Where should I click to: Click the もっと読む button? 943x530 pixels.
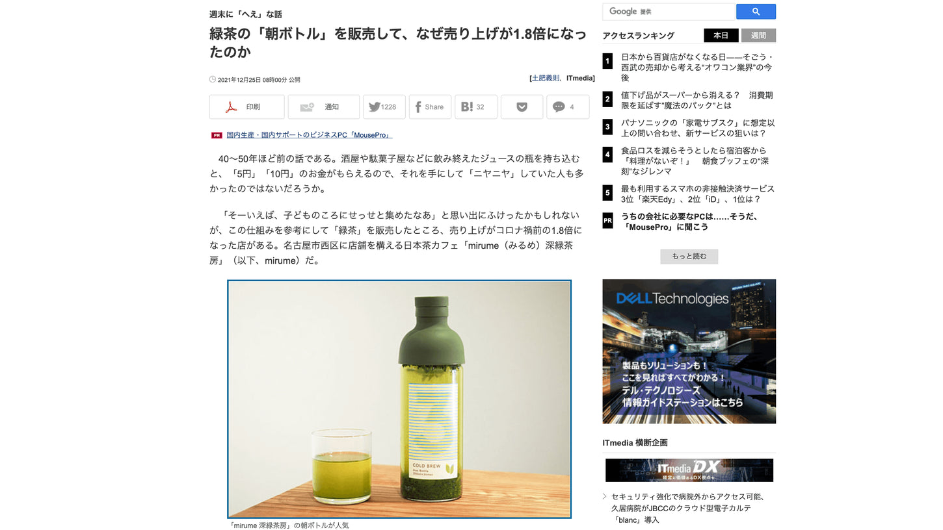click(x=689, y=257)
